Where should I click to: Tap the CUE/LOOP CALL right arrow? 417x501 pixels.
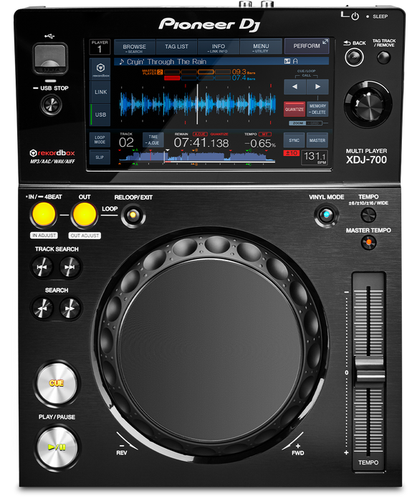[317, 87]
